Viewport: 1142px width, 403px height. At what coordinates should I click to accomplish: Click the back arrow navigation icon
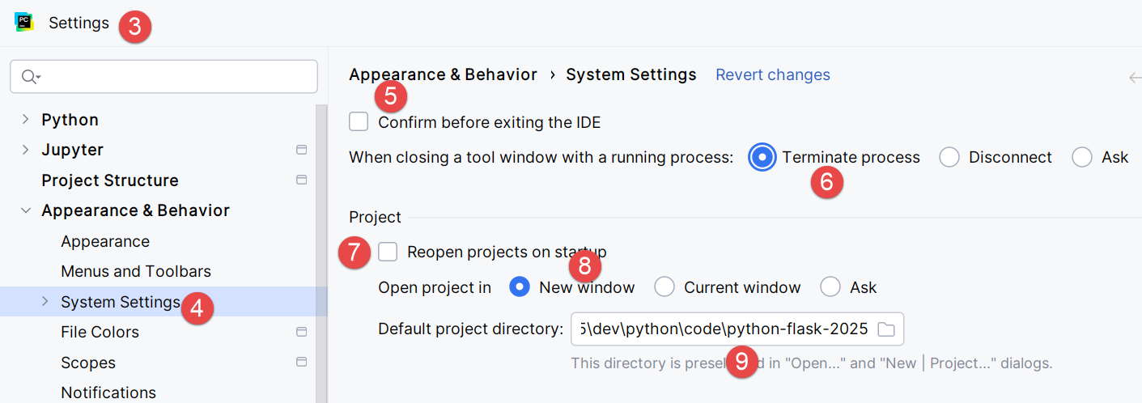(x=1134, y=78)
